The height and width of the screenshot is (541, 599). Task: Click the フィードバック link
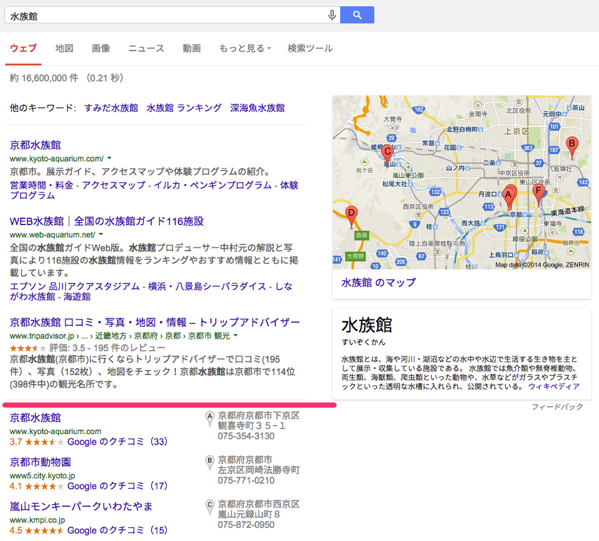point(557,407)
